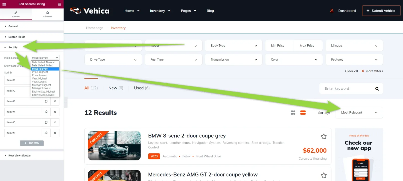Choose Engine Size: Lowest option
Image resolution: width=403 pixels, height=181 pixels.
[45, 95]
